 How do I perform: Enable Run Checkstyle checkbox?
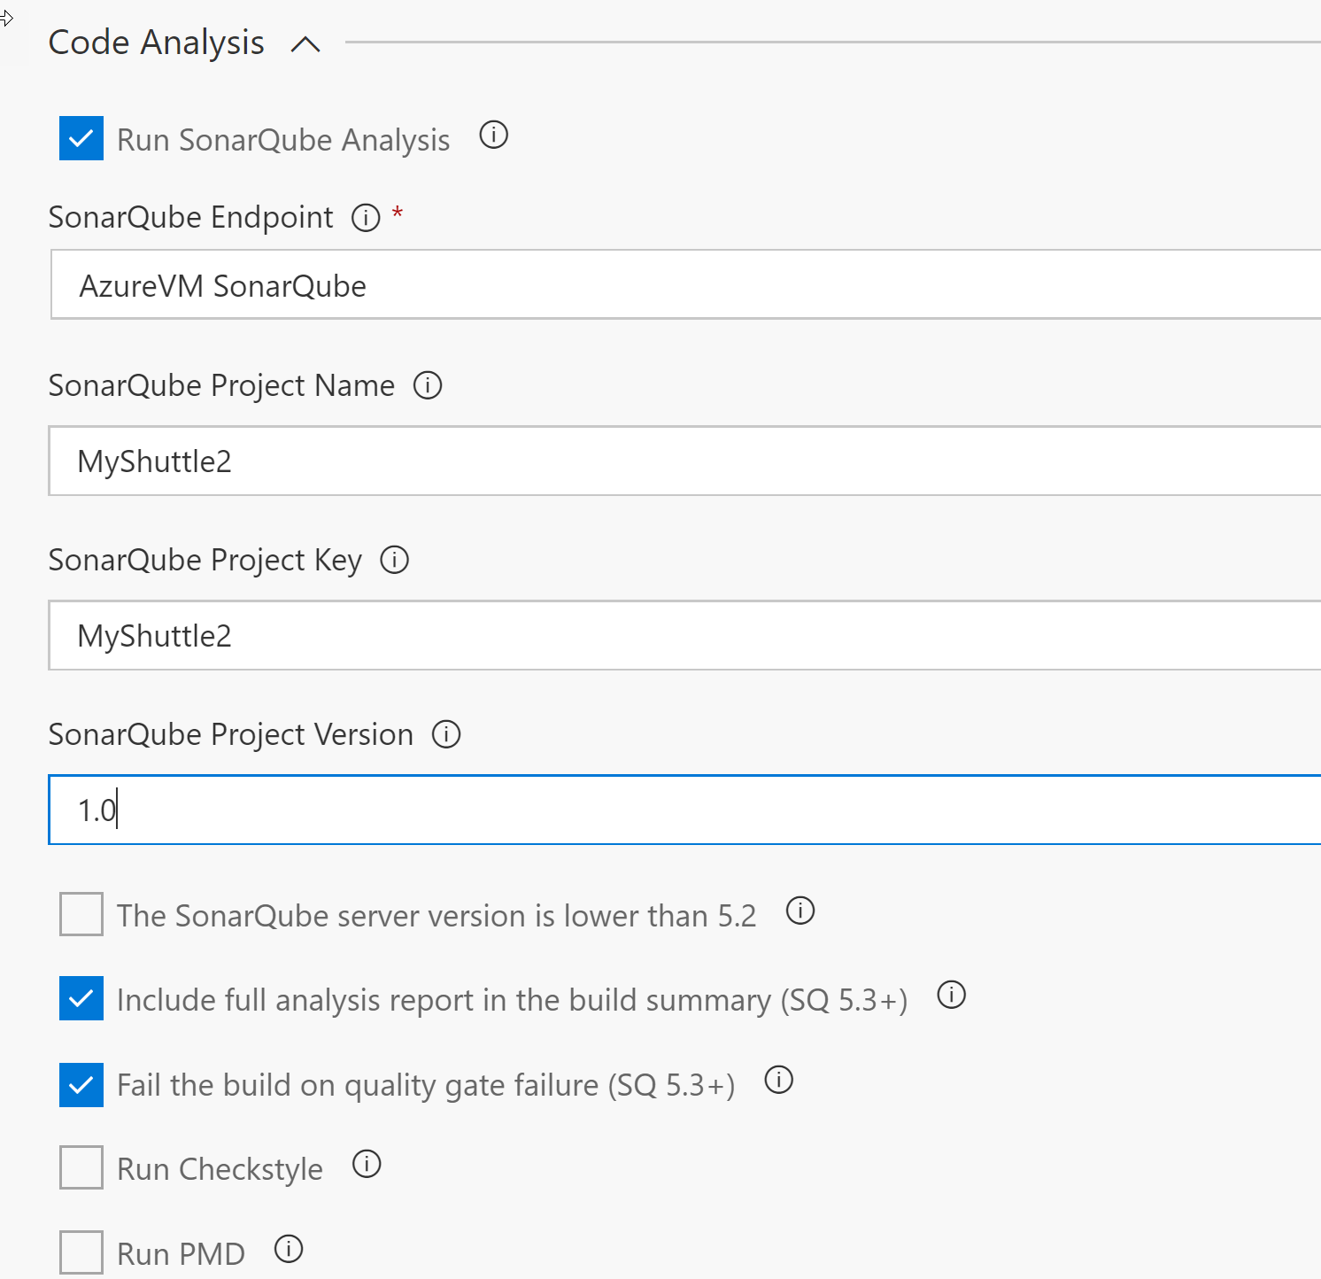(81, 1167)
